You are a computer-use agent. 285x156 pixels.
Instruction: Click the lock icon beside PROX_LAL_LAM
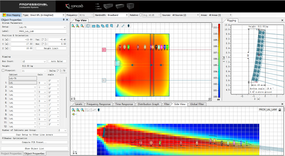pos(280,110)
